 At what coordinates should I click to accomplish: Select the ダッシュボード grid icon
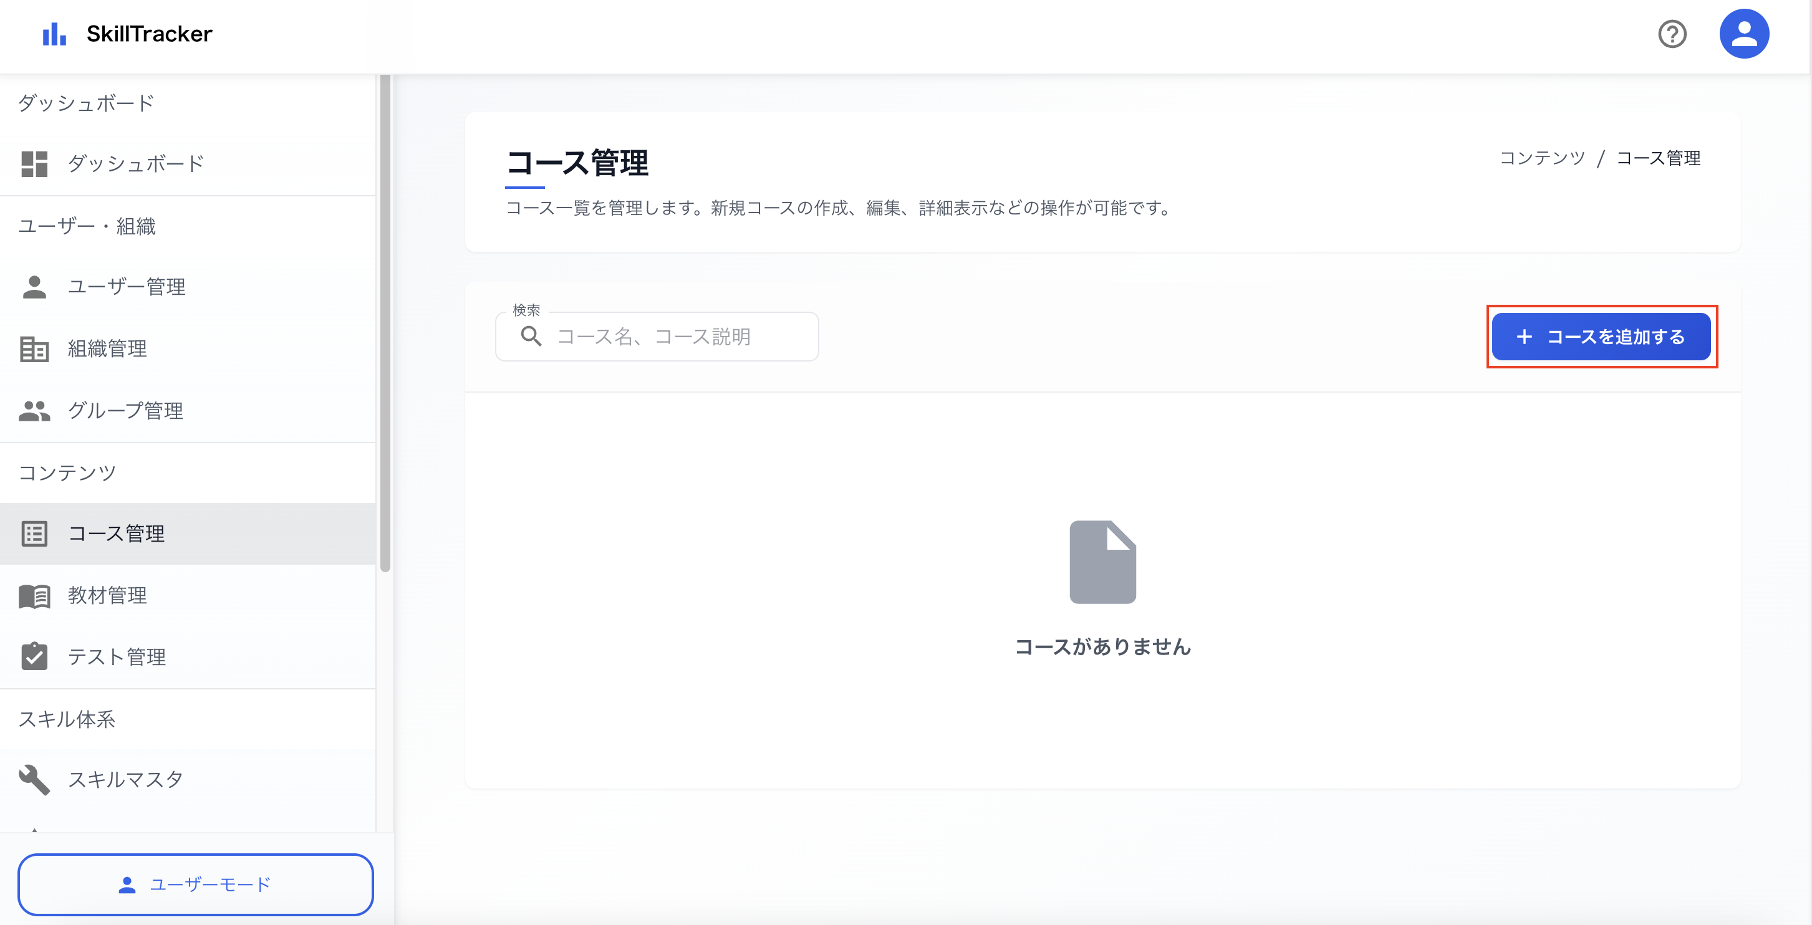pos(33,163)
